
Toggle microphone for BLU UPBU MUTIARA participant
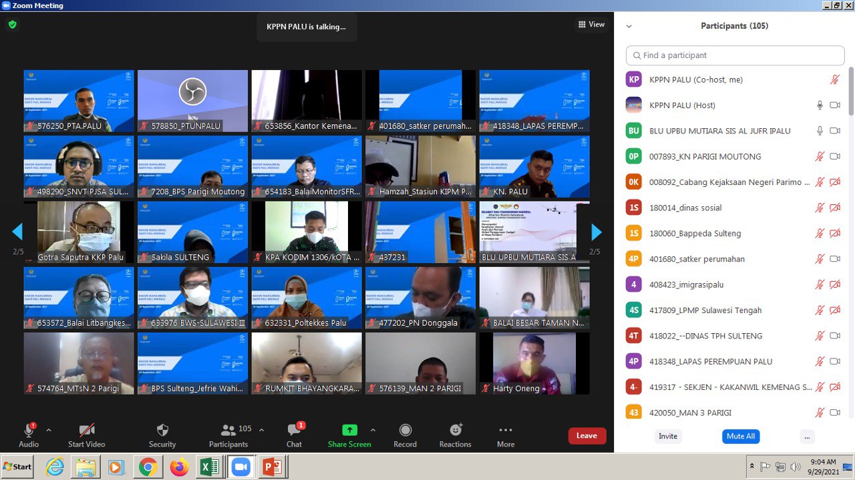(820, 131)
